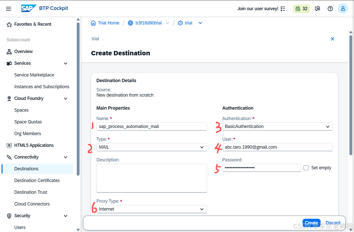The width and height of the screenshot is (354, 232).
Task: Collapse the Services section chevron
Action: pos(66,63)
